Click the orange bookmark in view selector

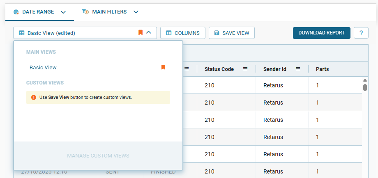coord(141,33)
